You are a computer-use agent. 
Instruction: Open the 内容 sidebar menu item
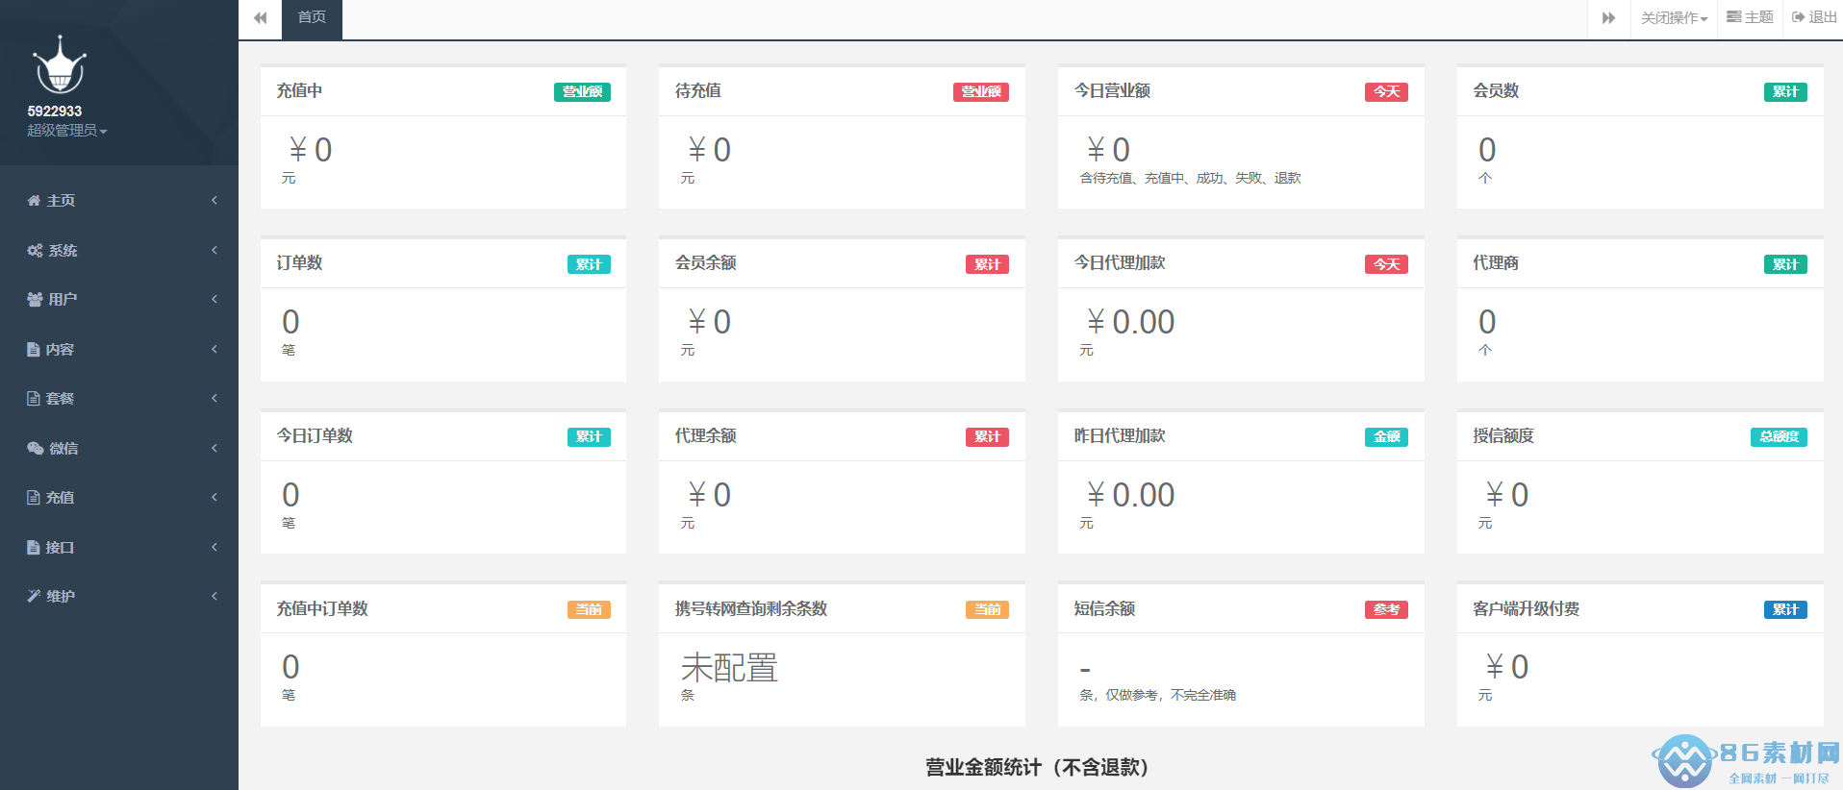60,350
